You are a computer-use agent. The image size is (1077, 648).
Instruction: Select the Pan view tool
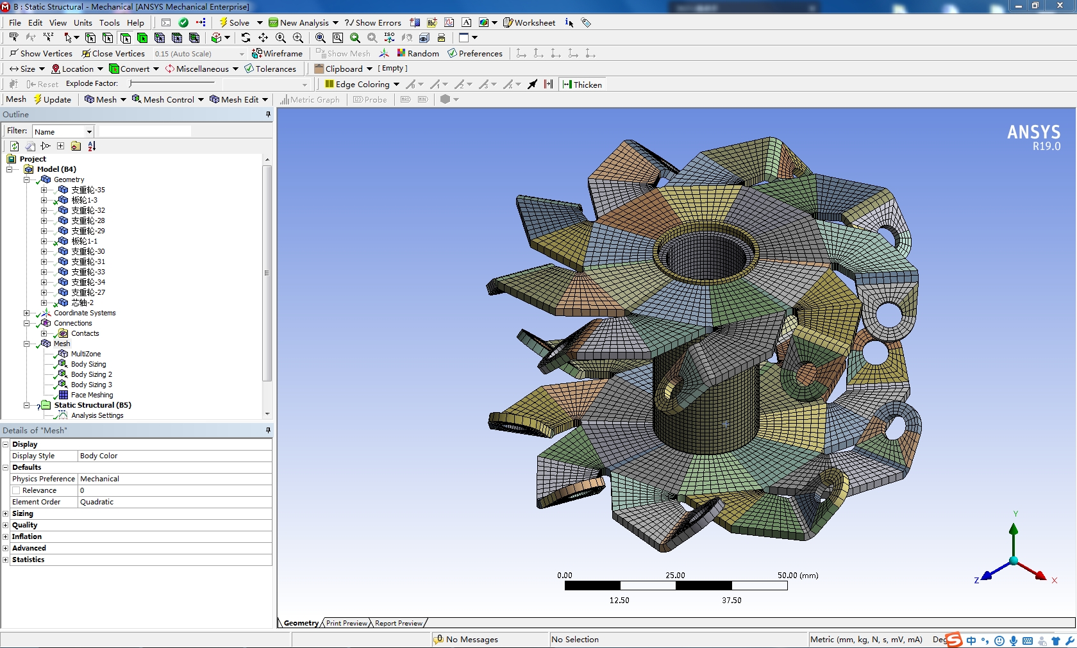pyautogui.click(x=263, y=38)
